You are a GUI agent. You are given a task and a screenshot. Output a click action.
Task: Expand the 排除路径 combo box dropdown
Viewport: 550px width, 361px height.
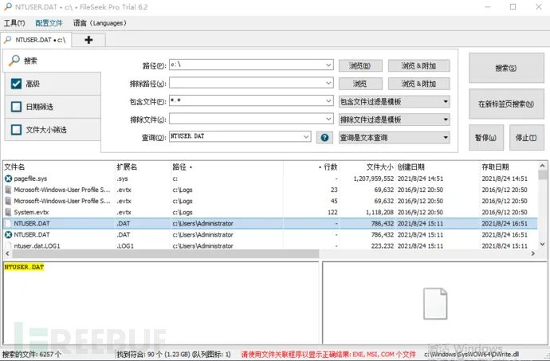click(x=328, y=83)
